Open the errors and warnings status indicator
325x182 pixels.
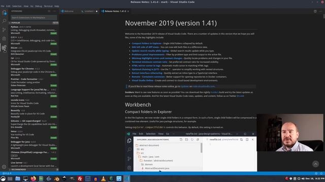(7, 173)
